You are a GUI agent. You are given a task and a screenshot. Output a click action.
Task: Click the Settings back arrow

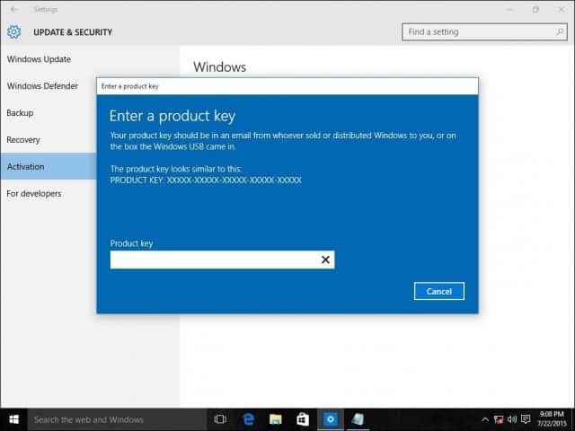pos(13,10)
